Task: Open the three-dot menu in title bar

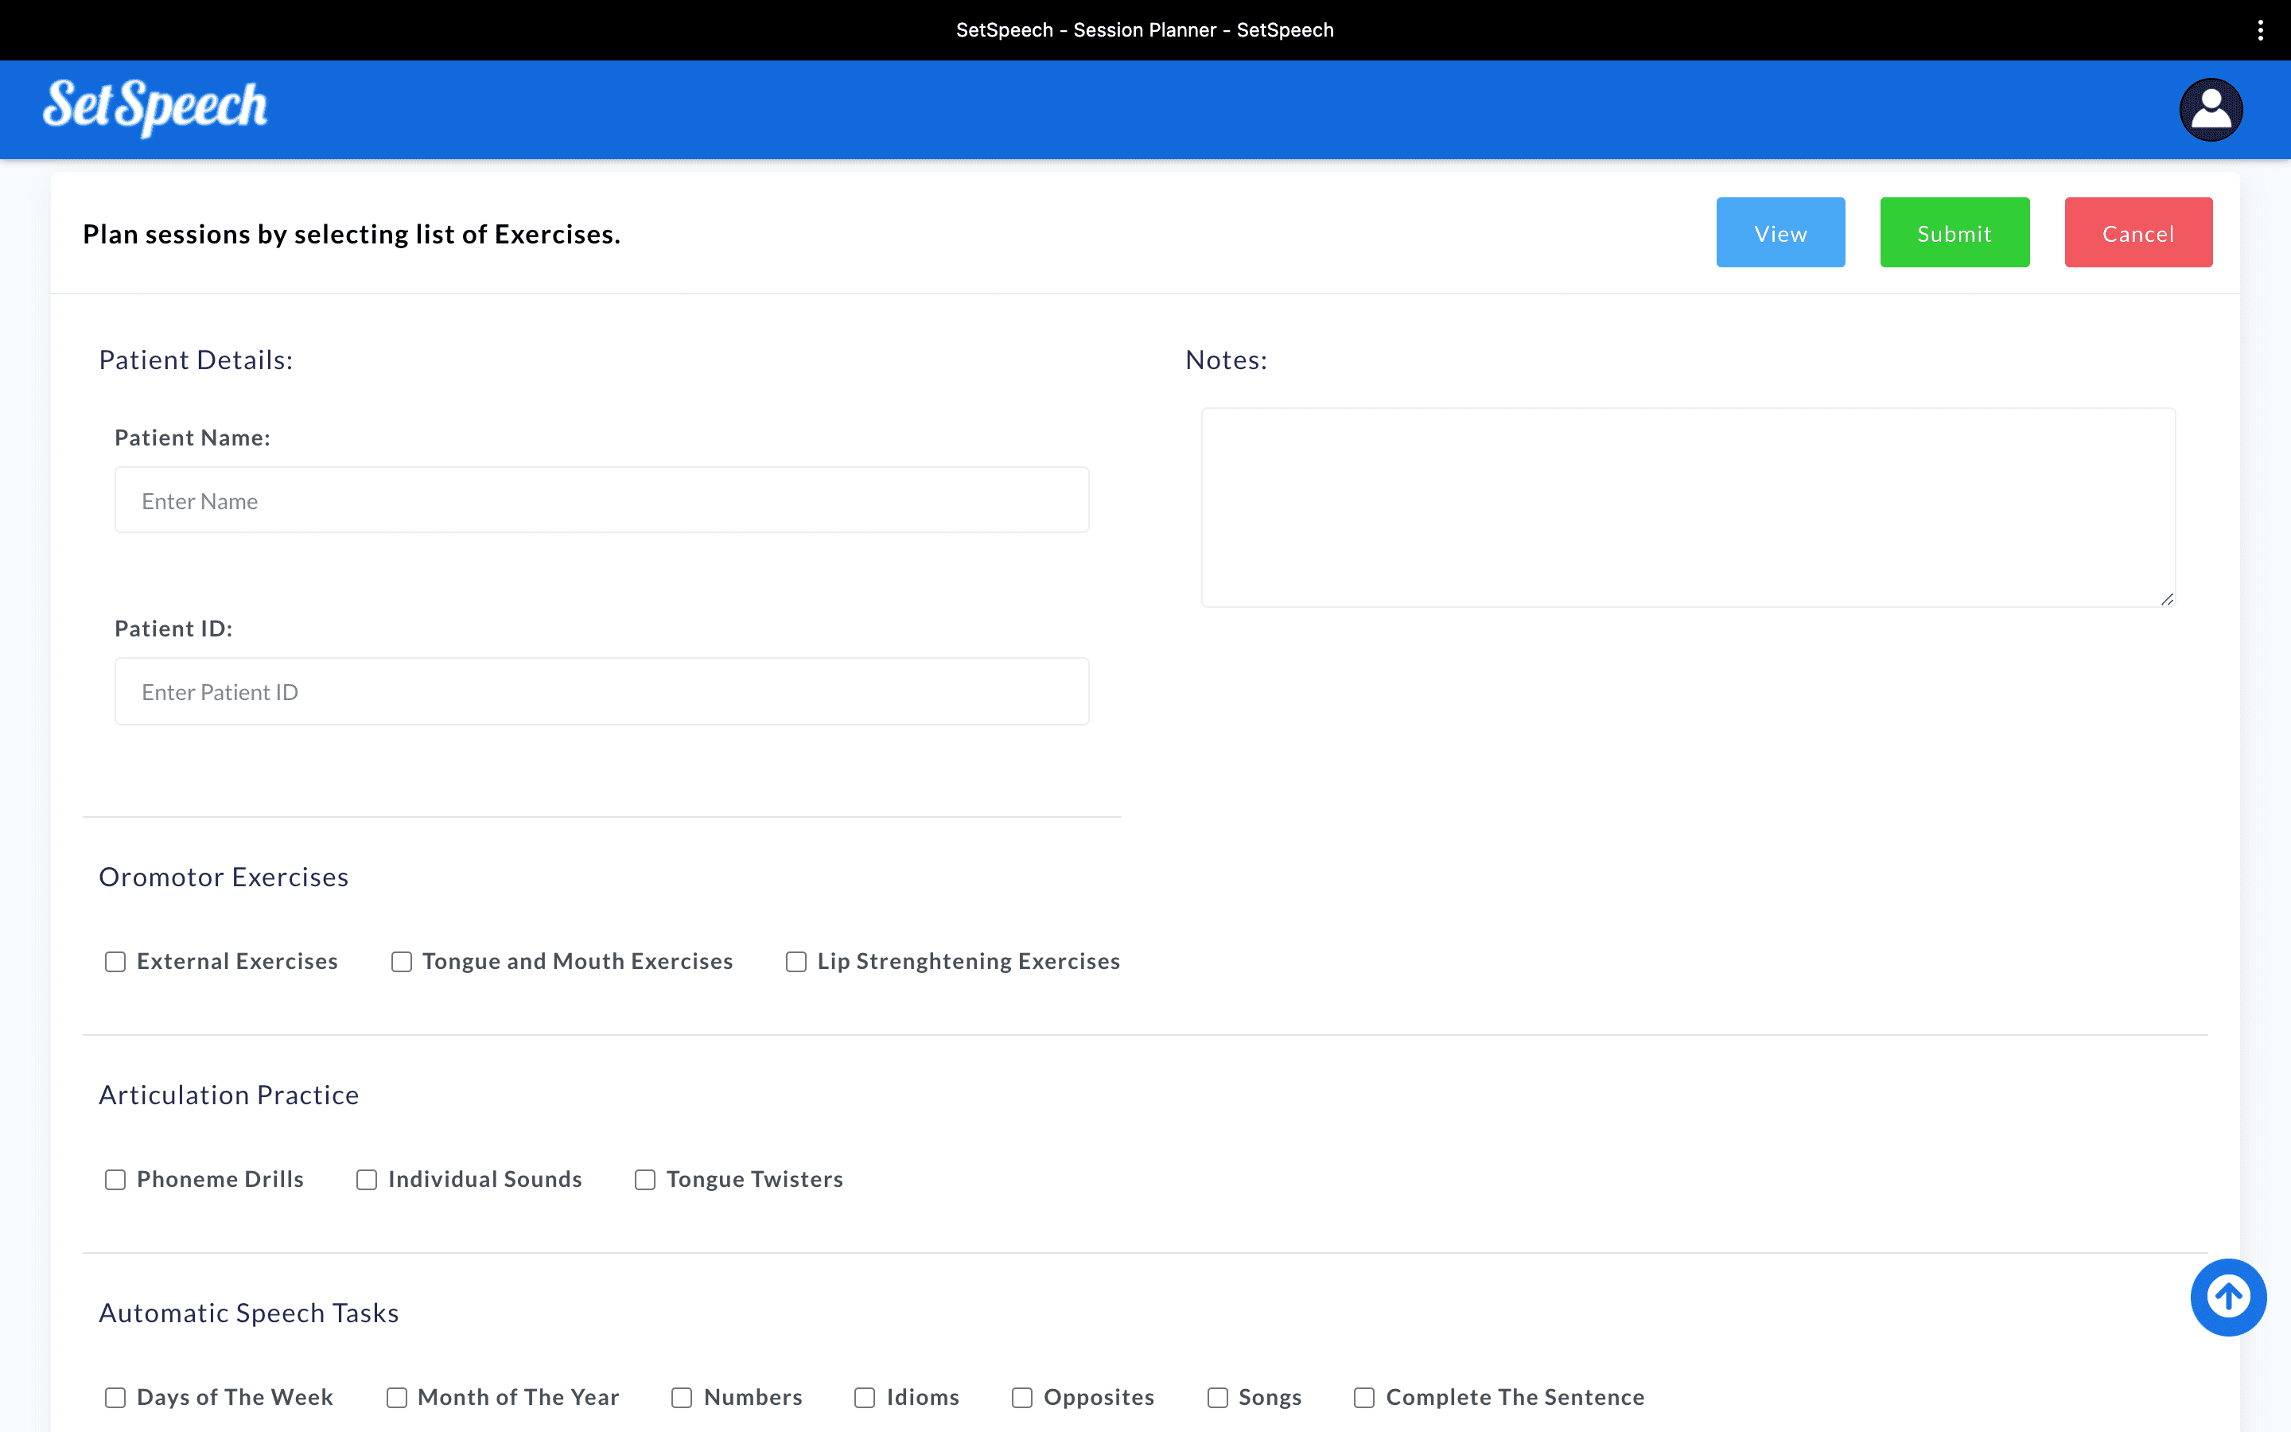Action: coord(2261,30)
